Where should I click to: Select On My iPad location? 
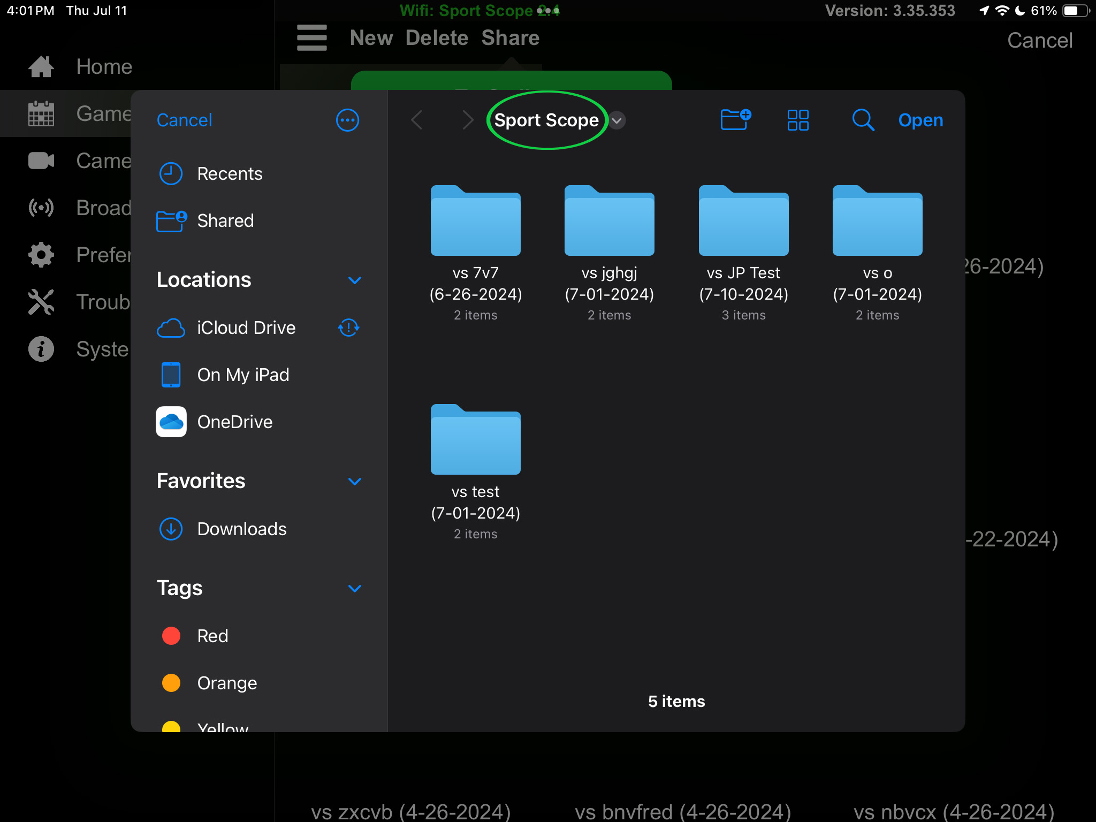click(x=259, y=375)
